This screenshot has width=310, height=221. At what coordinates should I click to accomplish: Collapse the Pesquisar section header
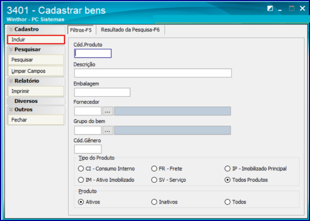(x=36, y=50)
